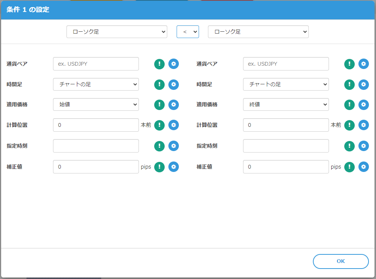Click the blue gear icon for right 通貨ペア
The width and height of the screenshot is (376, 279).
(364, 64)
